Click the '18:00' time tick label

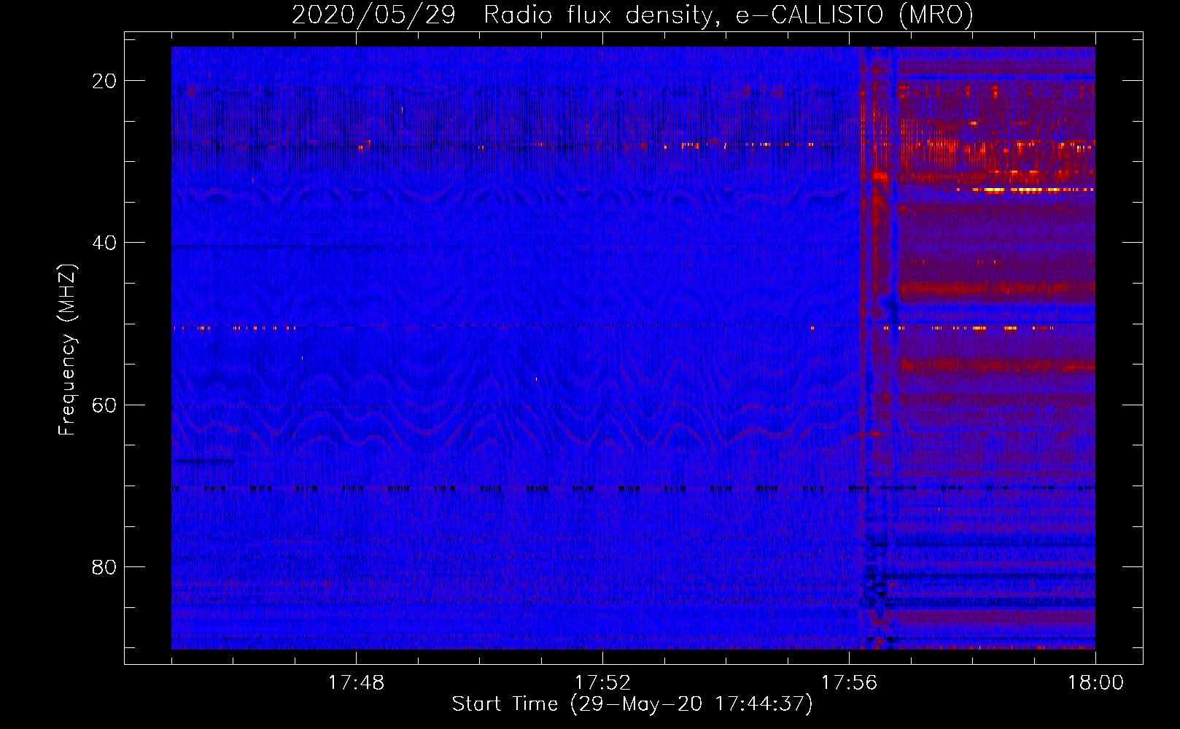click(1095, 683)
